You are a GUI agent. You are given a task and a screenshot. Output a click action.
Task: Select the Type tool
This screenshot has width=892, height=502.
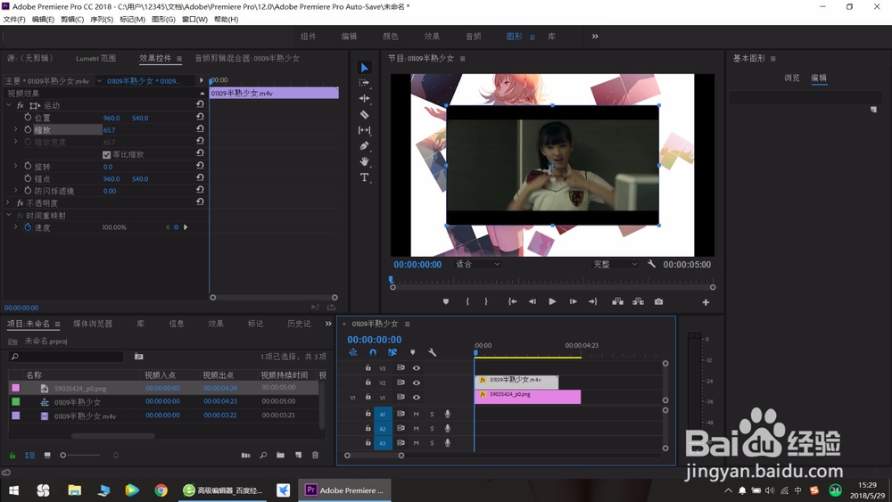click(x=364, y=177)
